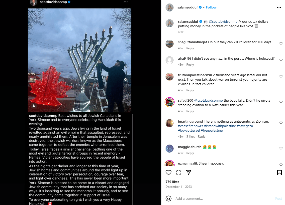285x205 pixels.
Task: Open salamsudduf header profile avatar
Action: pos(169,7)
